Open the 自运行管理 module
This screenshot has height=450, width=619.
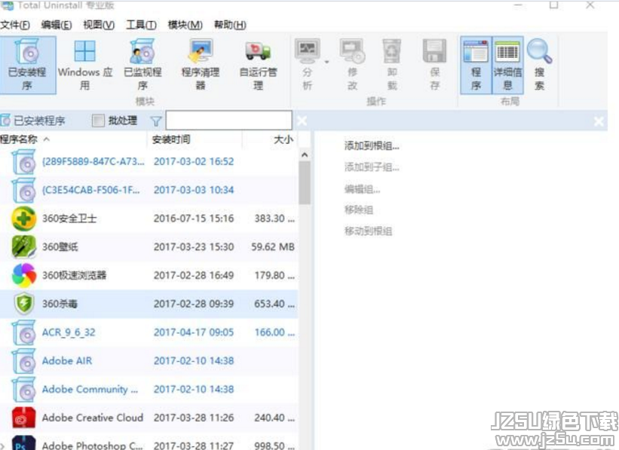[x=258, y=65]
